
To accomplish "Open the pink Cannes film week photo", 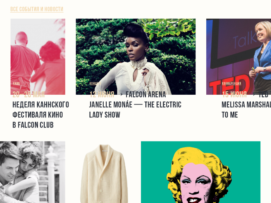I will (x=38, y=57).
